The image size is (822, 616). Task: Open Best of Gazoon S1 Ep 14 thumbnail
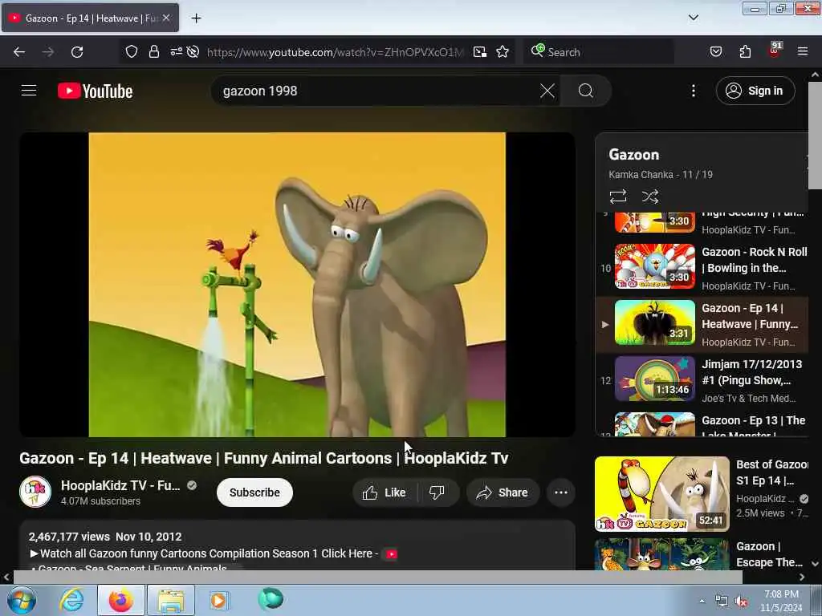click(662, 494)
